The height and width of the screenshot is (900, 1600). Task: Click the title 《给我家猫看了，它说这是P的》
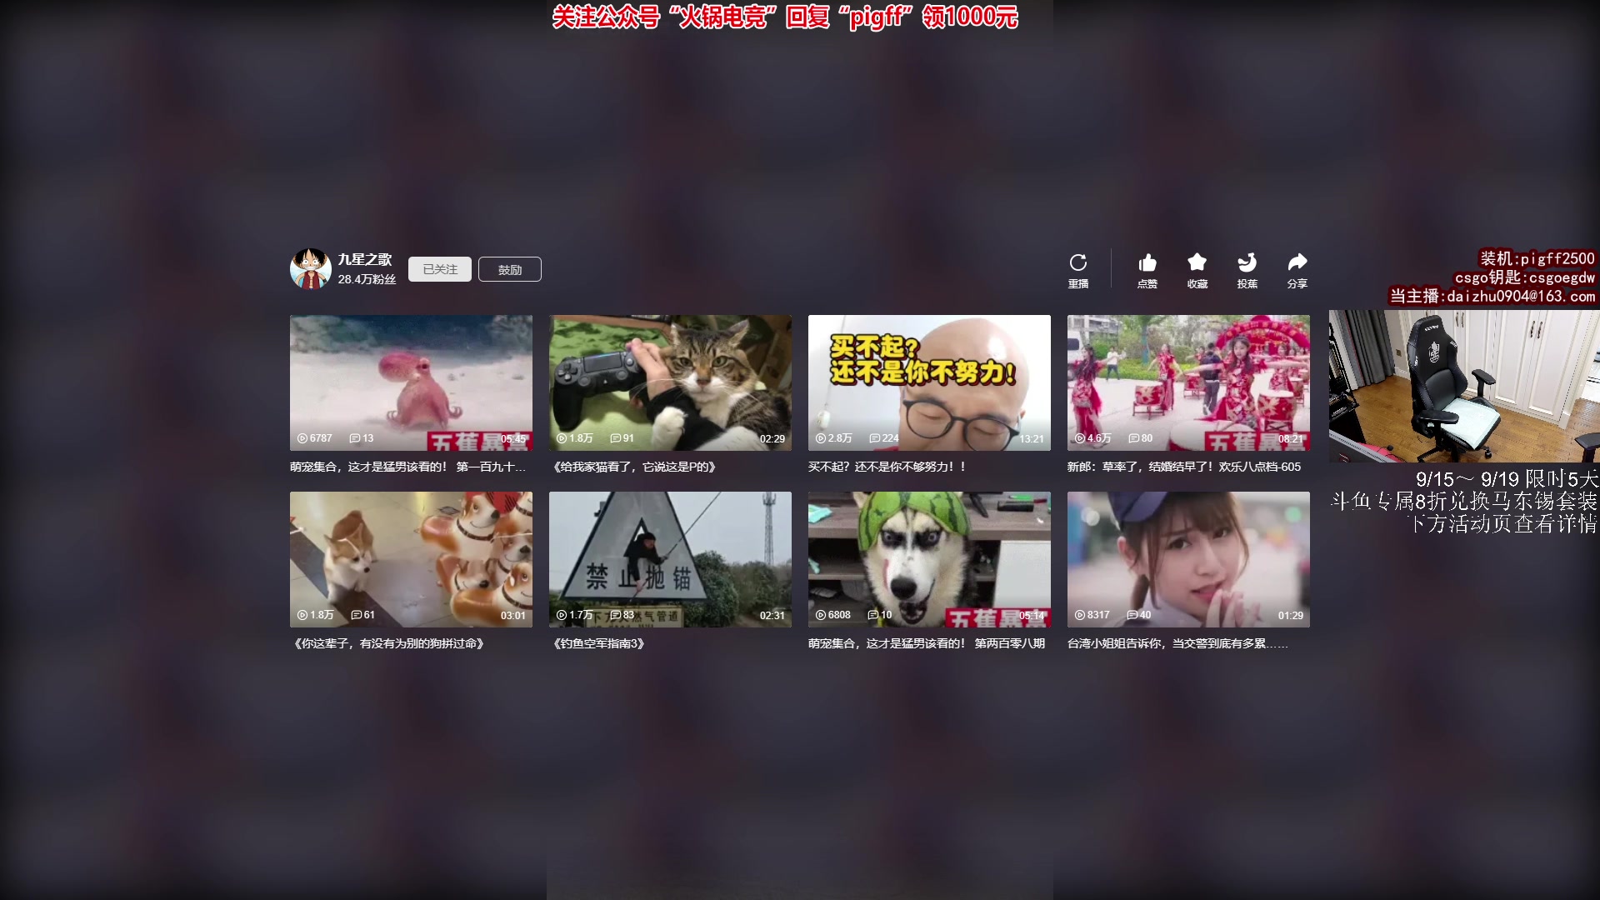[634, 467]
